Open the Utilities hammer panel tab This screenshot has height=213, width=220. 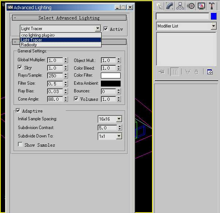click(x=212, y=6)
